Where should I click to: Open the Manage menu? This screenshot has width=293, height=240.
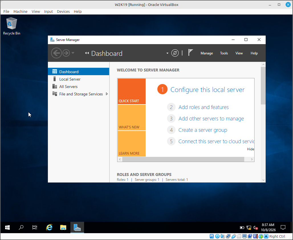click(207, 53)
